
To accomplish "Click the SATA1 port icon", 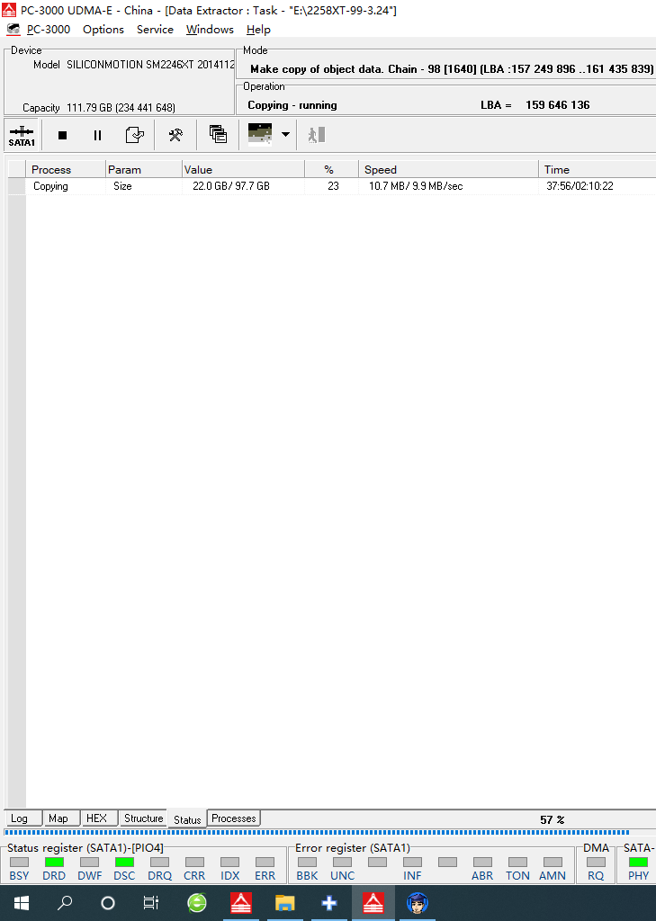I will (x=22, y=135).
